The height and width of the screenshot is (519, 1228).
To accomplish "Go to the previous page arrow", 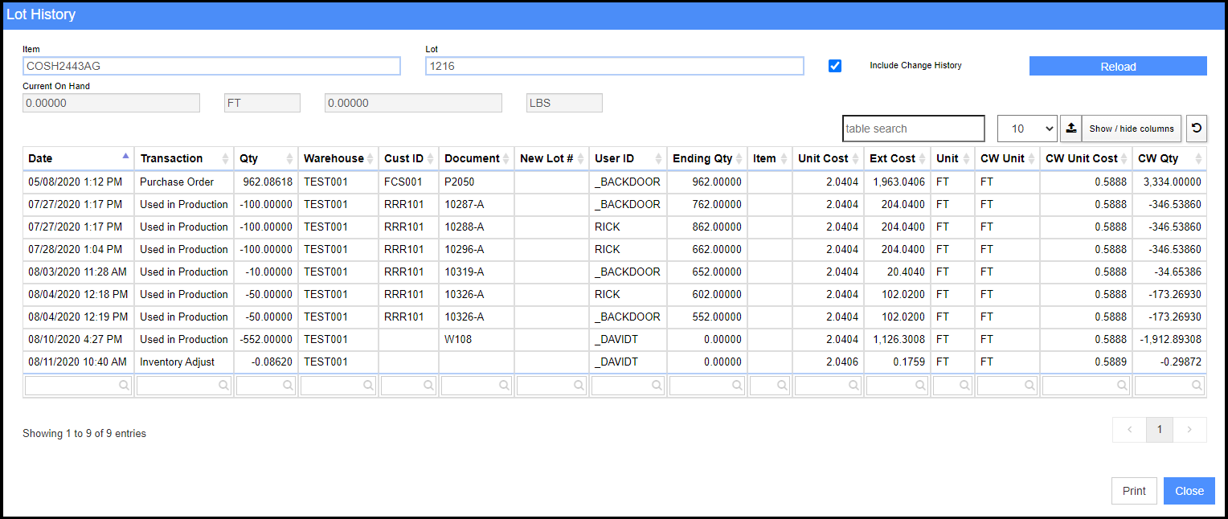I will click(1129, 430).
